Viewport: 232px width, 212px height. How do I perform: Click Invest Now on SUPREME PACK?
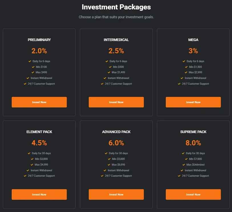193,194
